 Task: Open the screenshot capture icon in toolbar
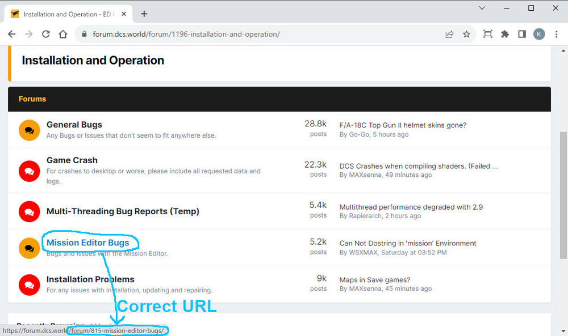(x=488, y=34)
